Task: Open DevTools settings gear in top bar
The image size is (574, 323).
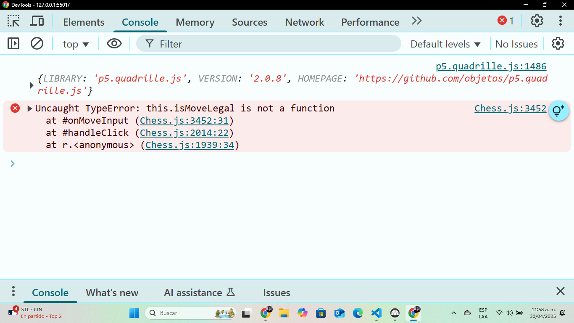Action: point(537,21)
